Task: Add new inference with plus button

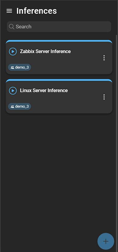Action: point(106,241)
